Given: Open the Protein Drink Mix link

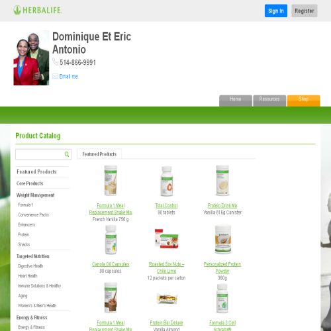Looking at the screenshot, I should pyautogui.click(x=222, y=206).
